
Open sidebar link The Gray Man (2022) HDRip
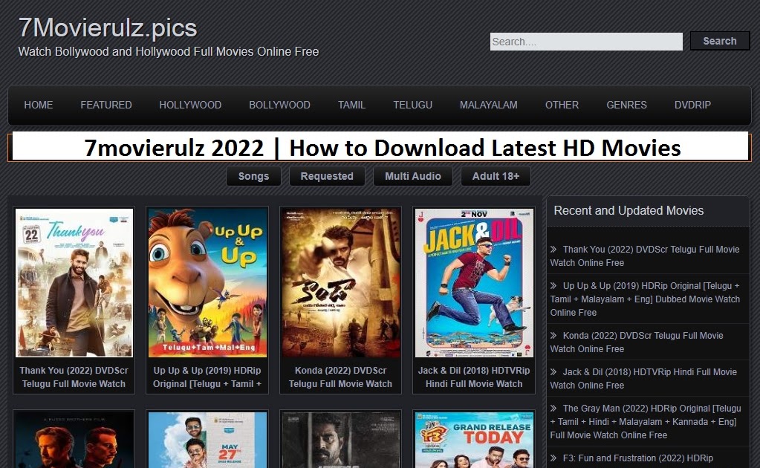(646, 421)
